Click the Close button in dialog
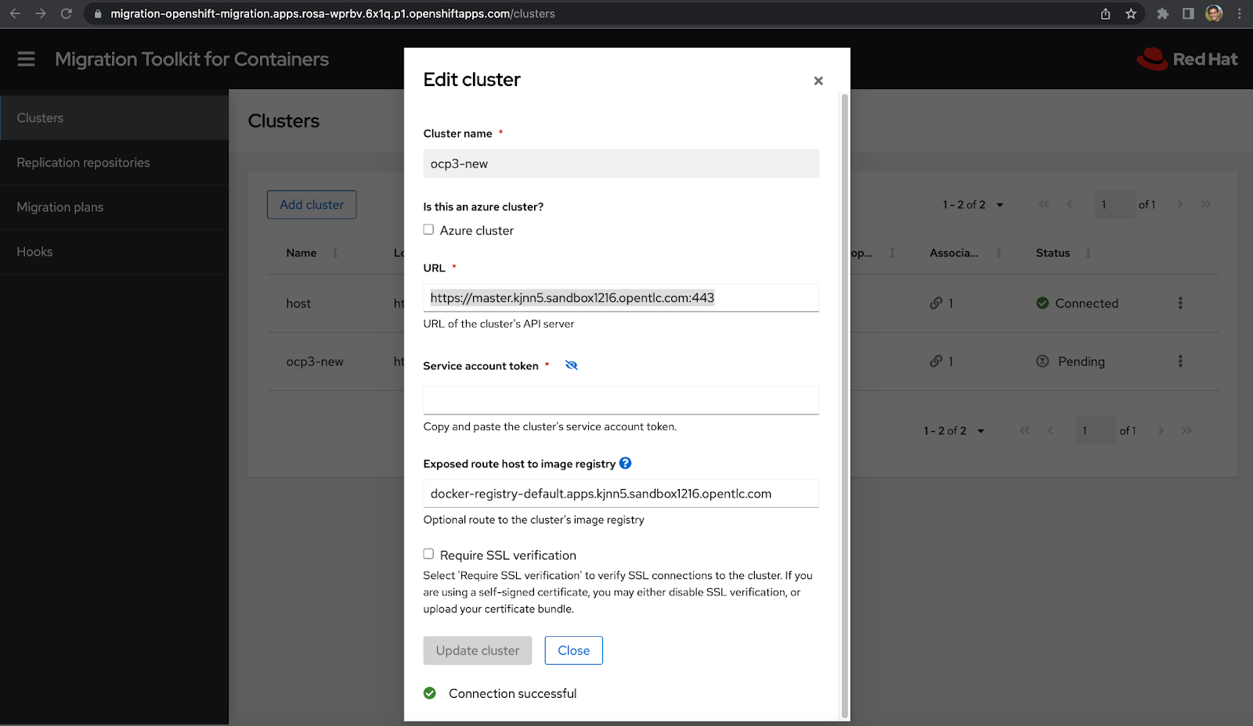The image size is (1253, 726). 573,650
